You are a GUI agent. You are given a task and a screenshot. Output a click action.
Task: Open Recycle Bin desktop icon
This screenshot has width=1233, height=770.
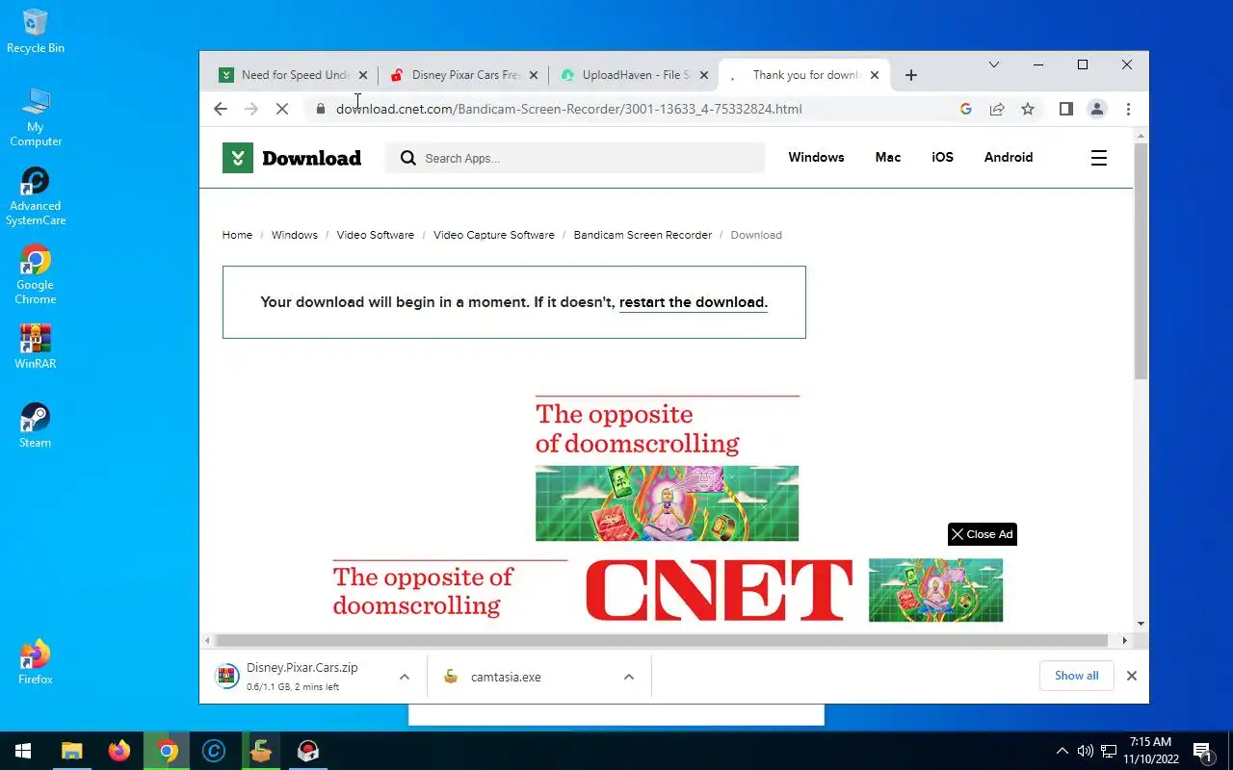(x=36, y=31)
